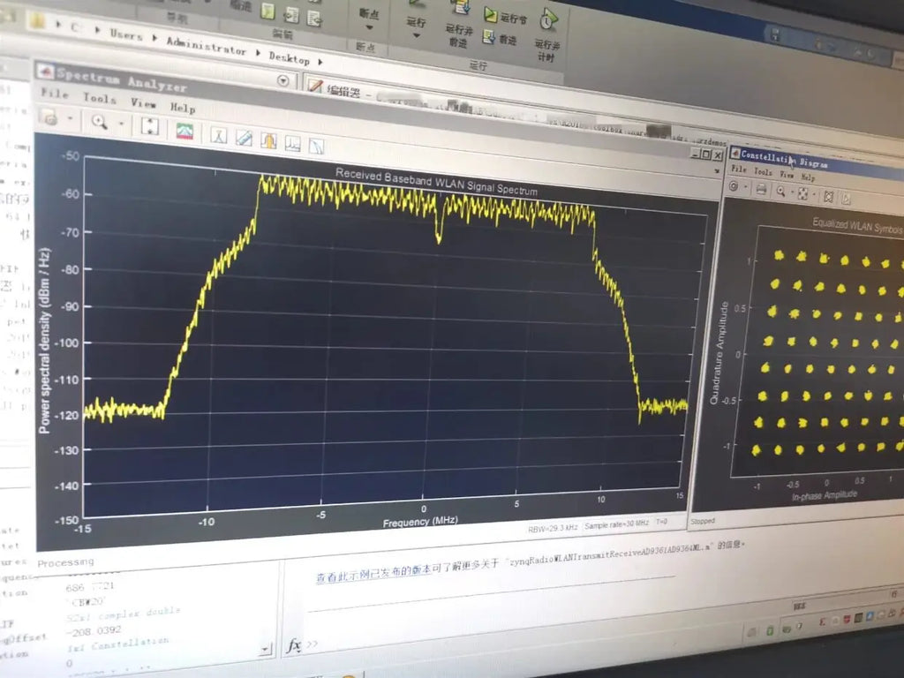Click the RBW=29.3 kHz status text
The image size is (904, 678).
pos(553,528)
